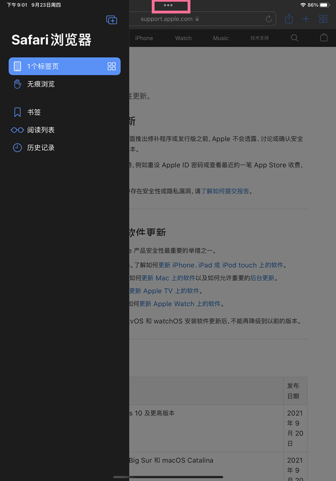Open 历史记录 history

coord(41,148)
